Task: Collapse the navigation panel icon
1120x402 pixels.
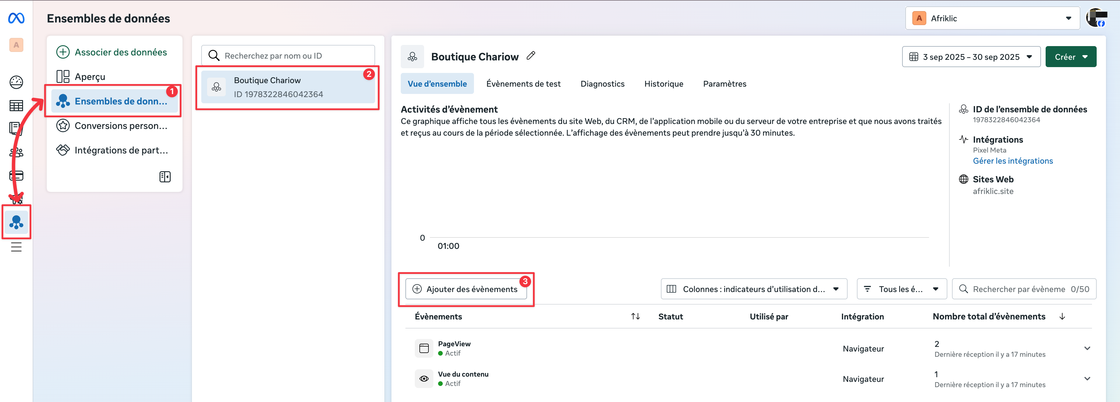Action: tap(165, 176)
